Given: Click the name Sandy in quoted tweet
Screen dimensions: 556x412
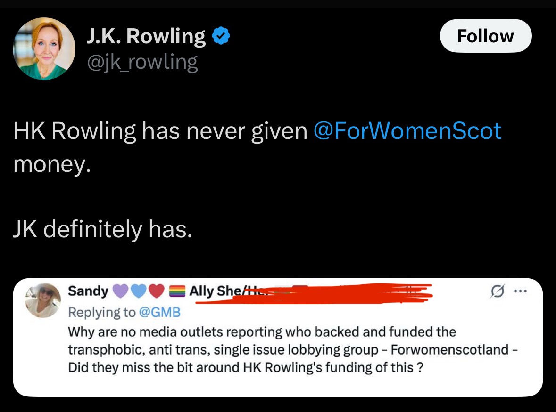Looking at the screenshot, I should [x=88, y=291].
